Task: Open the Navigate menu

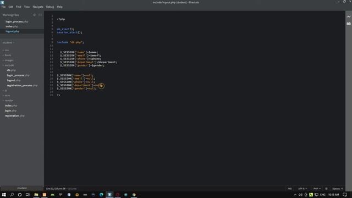Action: coord(38,7)
